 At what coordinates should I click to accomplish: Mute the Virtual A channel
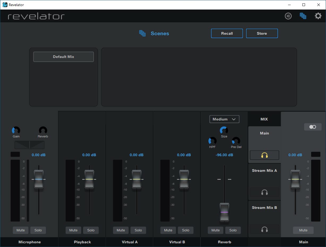coord(121,230)
